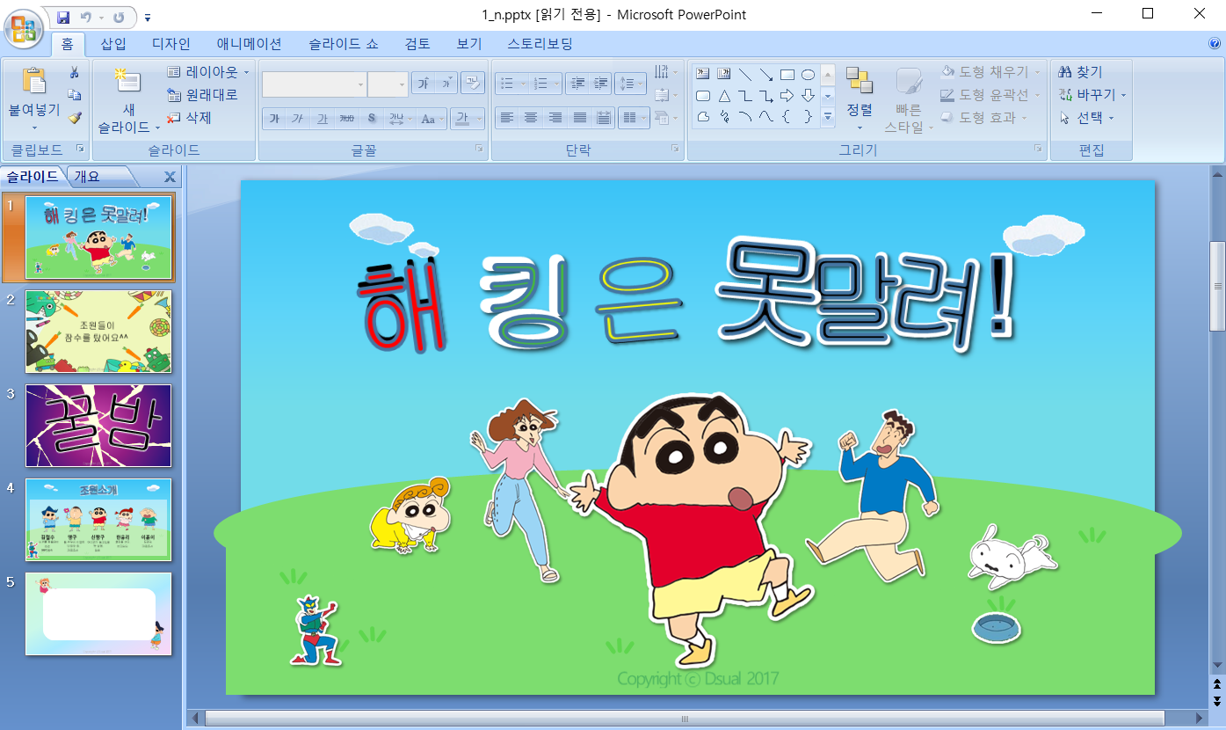The height and width of the screenshot is (730, 1226).
Task: Click the 붙여넣기 paste clipboard icon
Action: [33, 82]
